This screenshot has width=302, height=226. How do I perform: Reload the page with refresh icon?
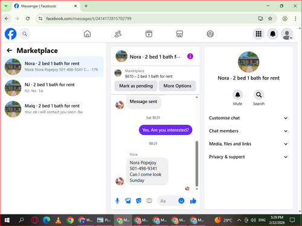click(28, 19)
